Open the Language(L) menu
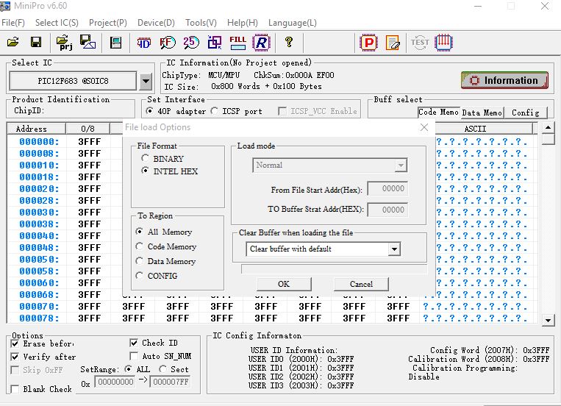Screen dimensions: 561x406 click(293, 23)
